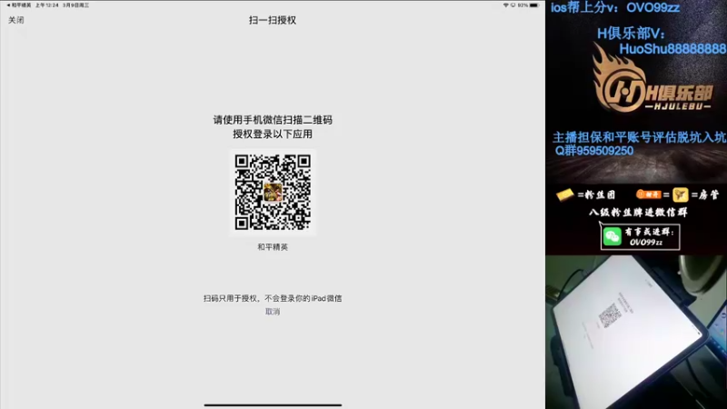Click the HuoShu88888888 WeChat ID text
Viewport: 727px width, 409px height.
672,49
